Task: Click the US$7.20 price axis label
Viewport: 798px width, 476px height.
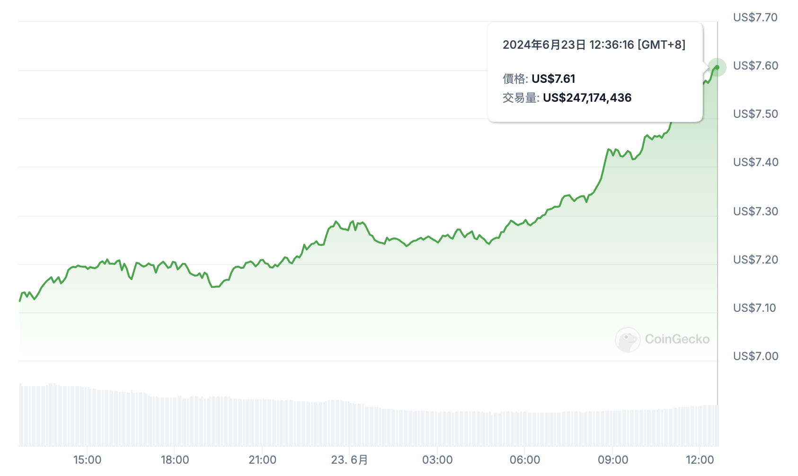Action: pyautogui.click(x=755, y=260)
